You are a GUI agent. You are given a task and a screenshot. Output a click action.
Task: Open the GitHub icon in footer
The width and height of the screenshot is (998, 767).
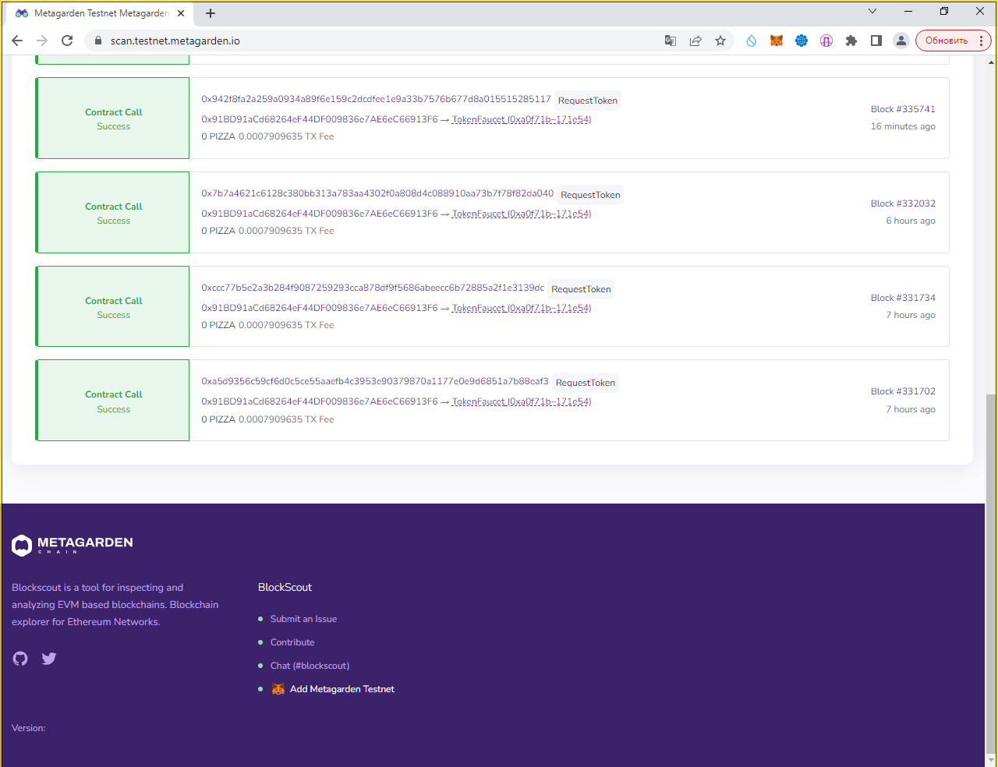pos(20,659)
